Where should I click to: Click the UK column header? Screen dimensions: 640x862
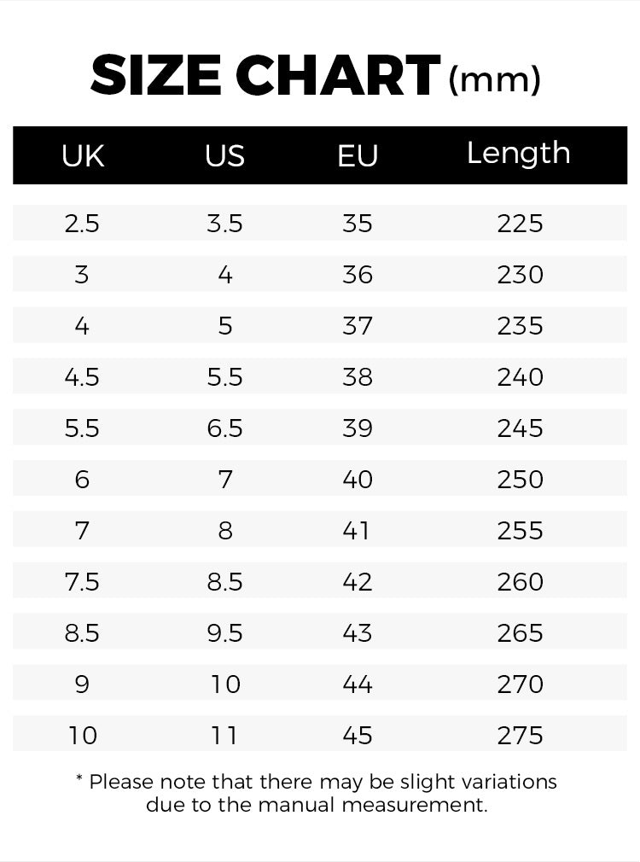pyautogui.click(x=83, y=156)
